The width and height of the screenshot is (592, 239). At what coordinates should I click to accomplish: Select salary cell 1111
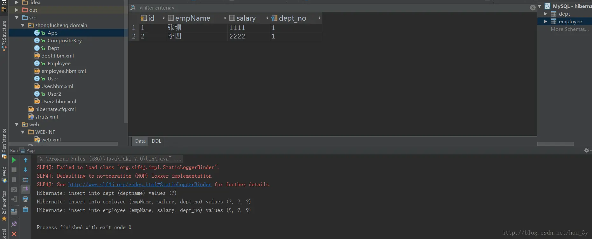(x=249, y=28)
